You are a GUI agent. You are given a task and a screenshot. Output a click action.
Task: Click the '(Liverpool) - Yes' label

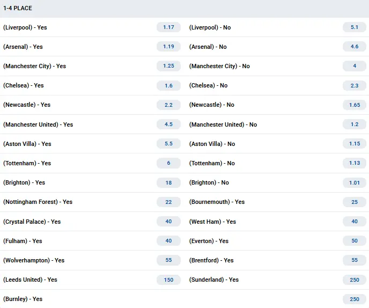25,27
